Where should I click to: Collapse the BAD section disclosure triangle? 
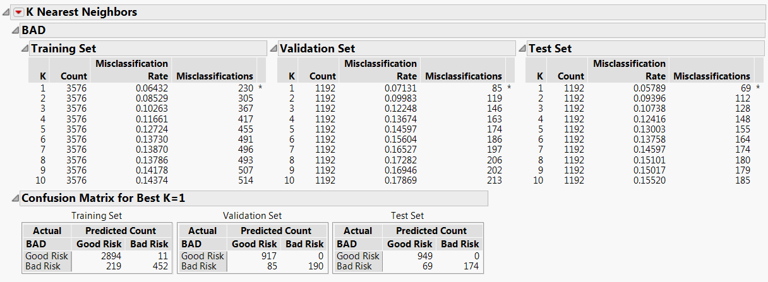(15, 30)
